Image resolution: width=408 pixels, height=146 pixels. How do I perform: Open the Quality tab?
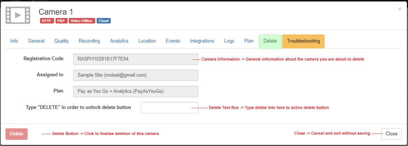point(61,41)
